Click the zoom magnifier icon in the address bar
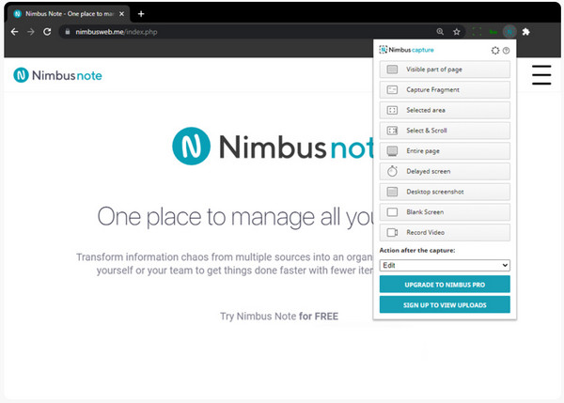The height and width of the screenshot is (403, 564). click(x=440, y=32)
